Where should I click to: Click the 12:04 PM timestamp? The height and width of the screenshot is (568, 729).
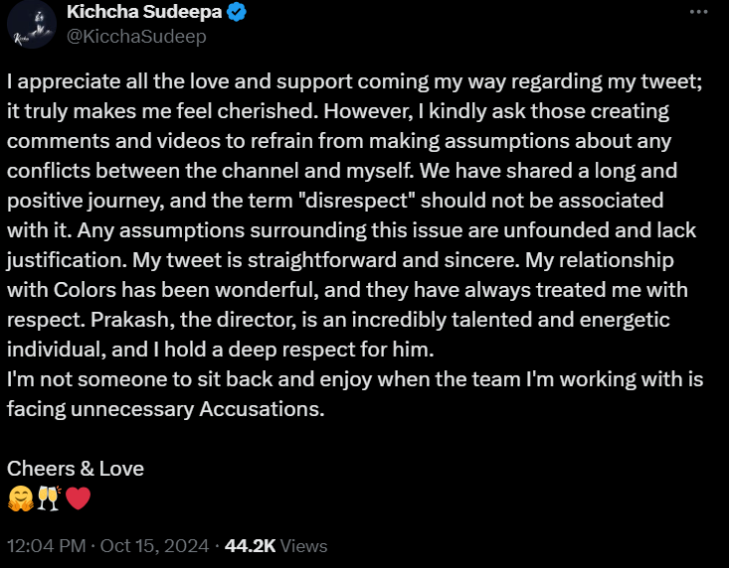47,546
